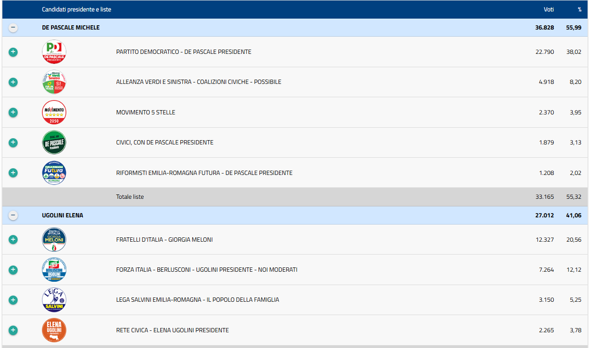The height and width of the screenshot is (348, 589).
Task: Click the '%' column header
Action: click(579, 10)
